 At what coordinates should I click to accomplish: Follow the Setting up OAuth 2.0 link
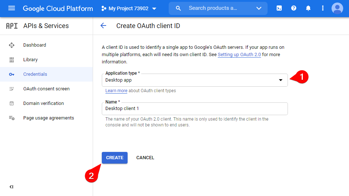239,55
